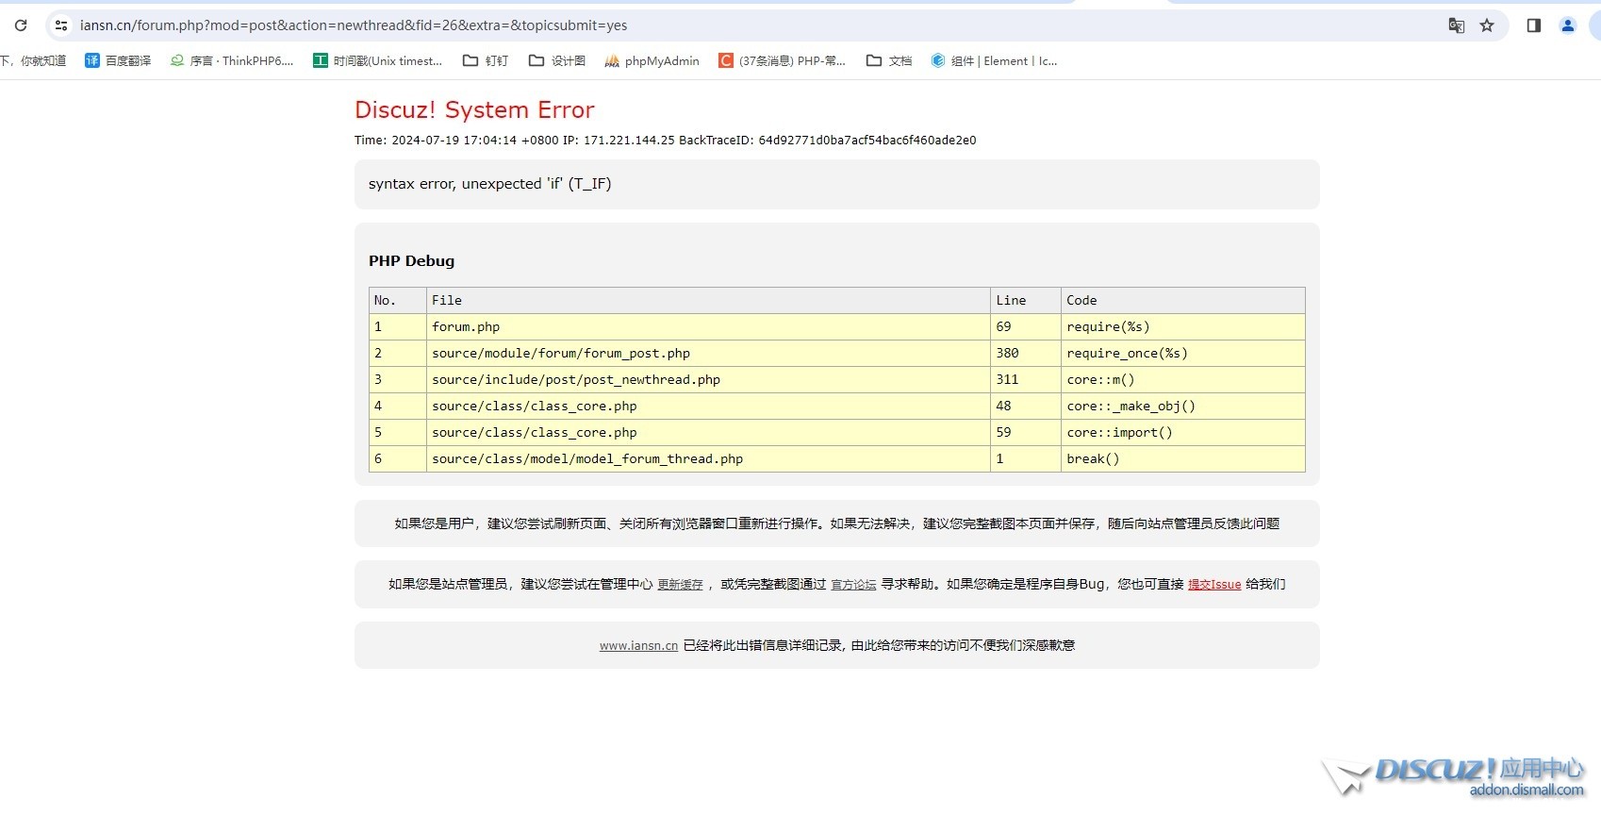Expand the 设计图 bookmark folder
The image size is (1601, 814).
[x=557, y=61]
